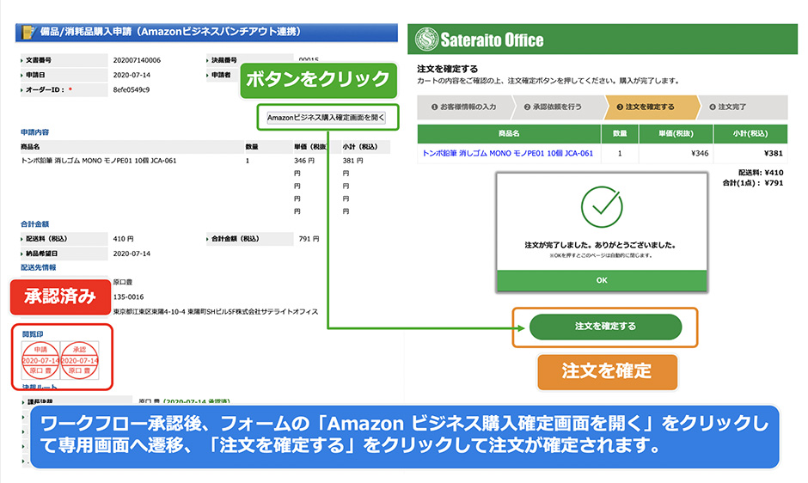This screenshot has height=483, width=808.
Task: Open the トンボ鉛筆 消しゴム MONO product link
Action: 507,154
